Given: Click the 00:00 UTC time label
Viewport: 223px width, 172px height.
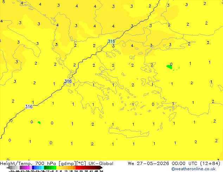Looking at the screenshot, I should click(x=185, y=164).
